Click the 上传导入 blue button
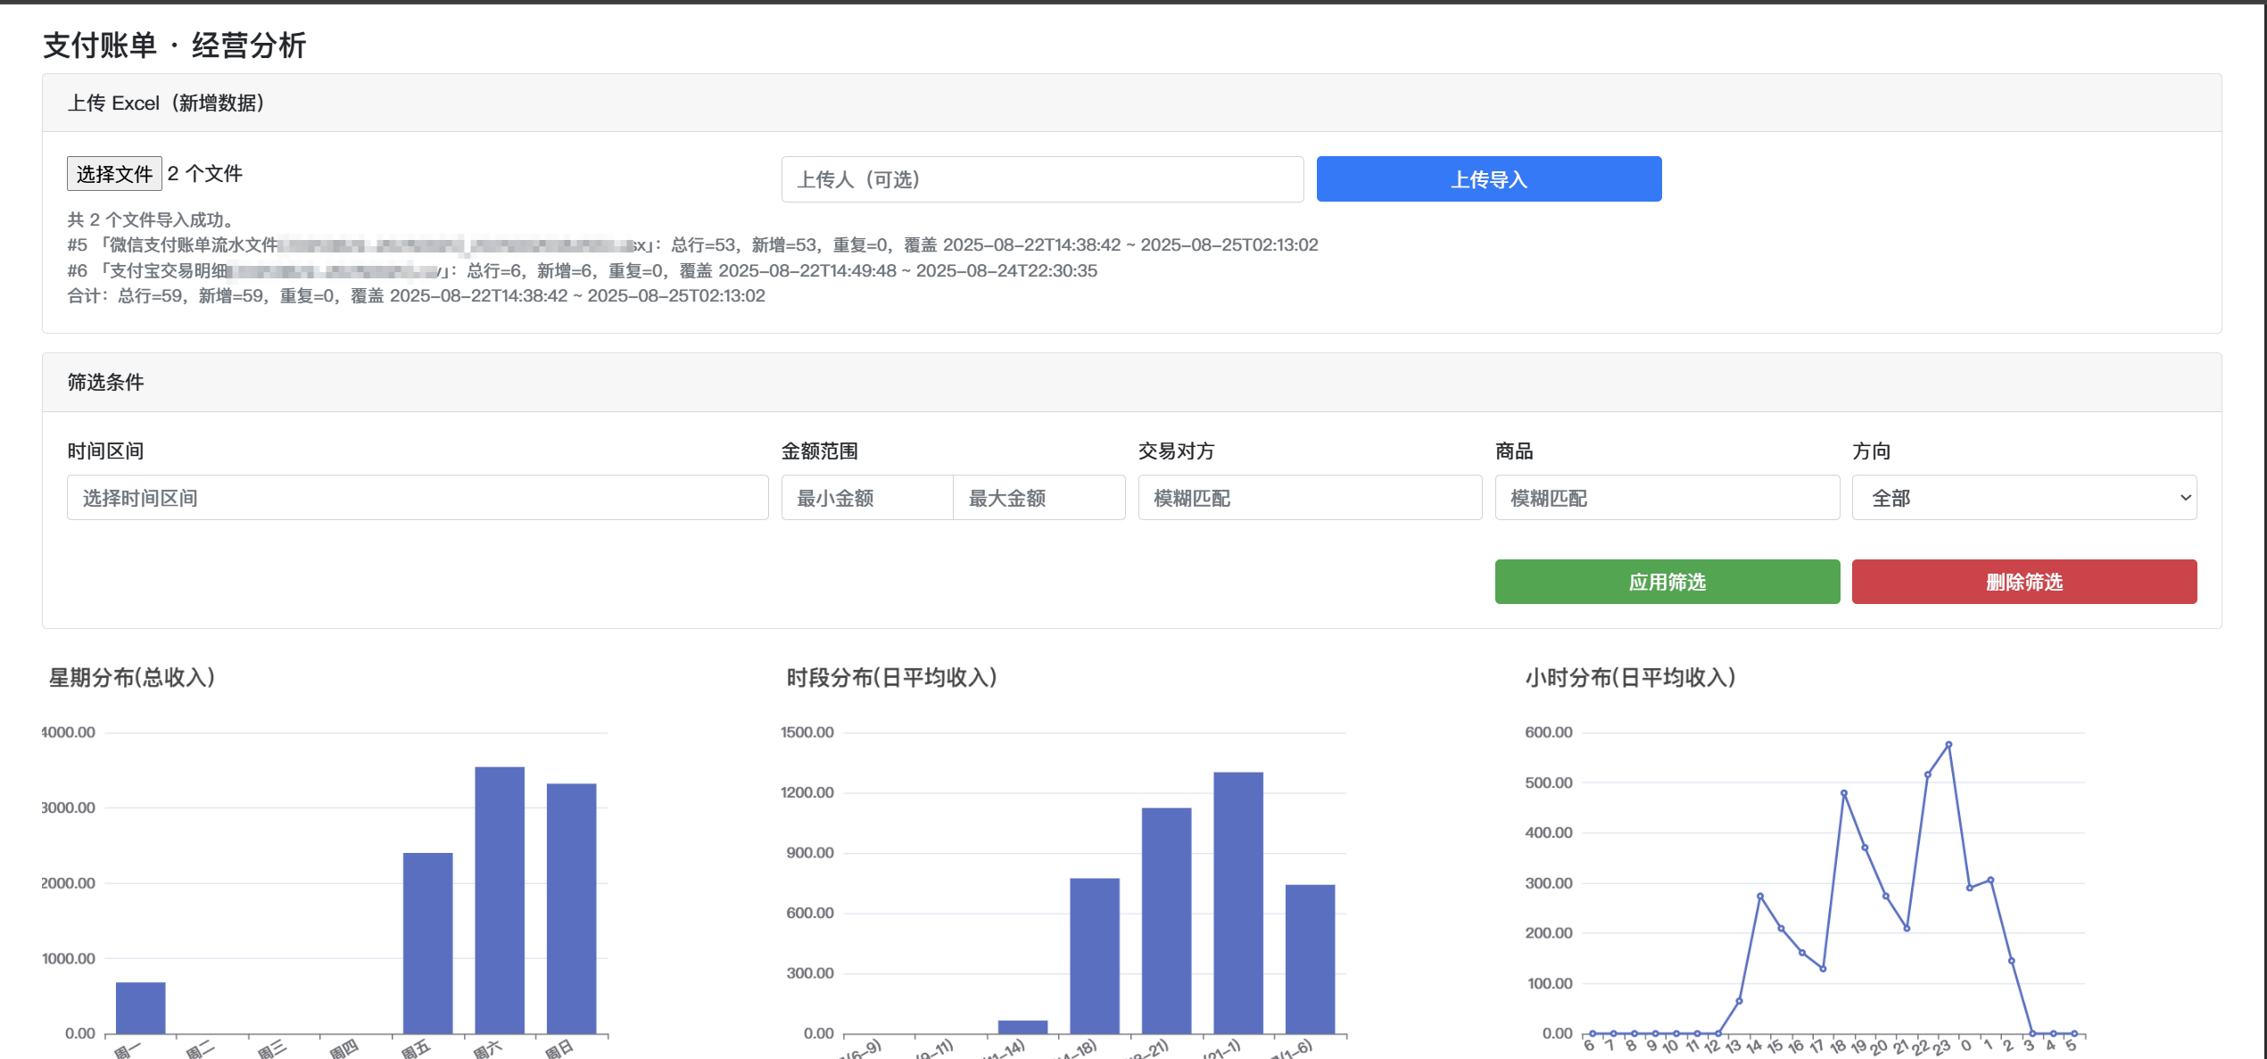 point(1488,179)
